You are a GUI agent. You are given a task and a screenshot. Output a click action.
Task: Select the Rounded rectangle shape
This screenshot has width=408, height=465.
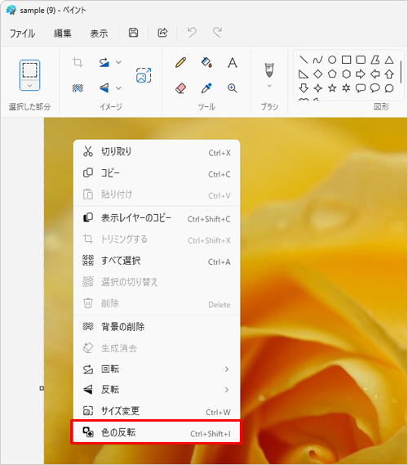point(361,60)
